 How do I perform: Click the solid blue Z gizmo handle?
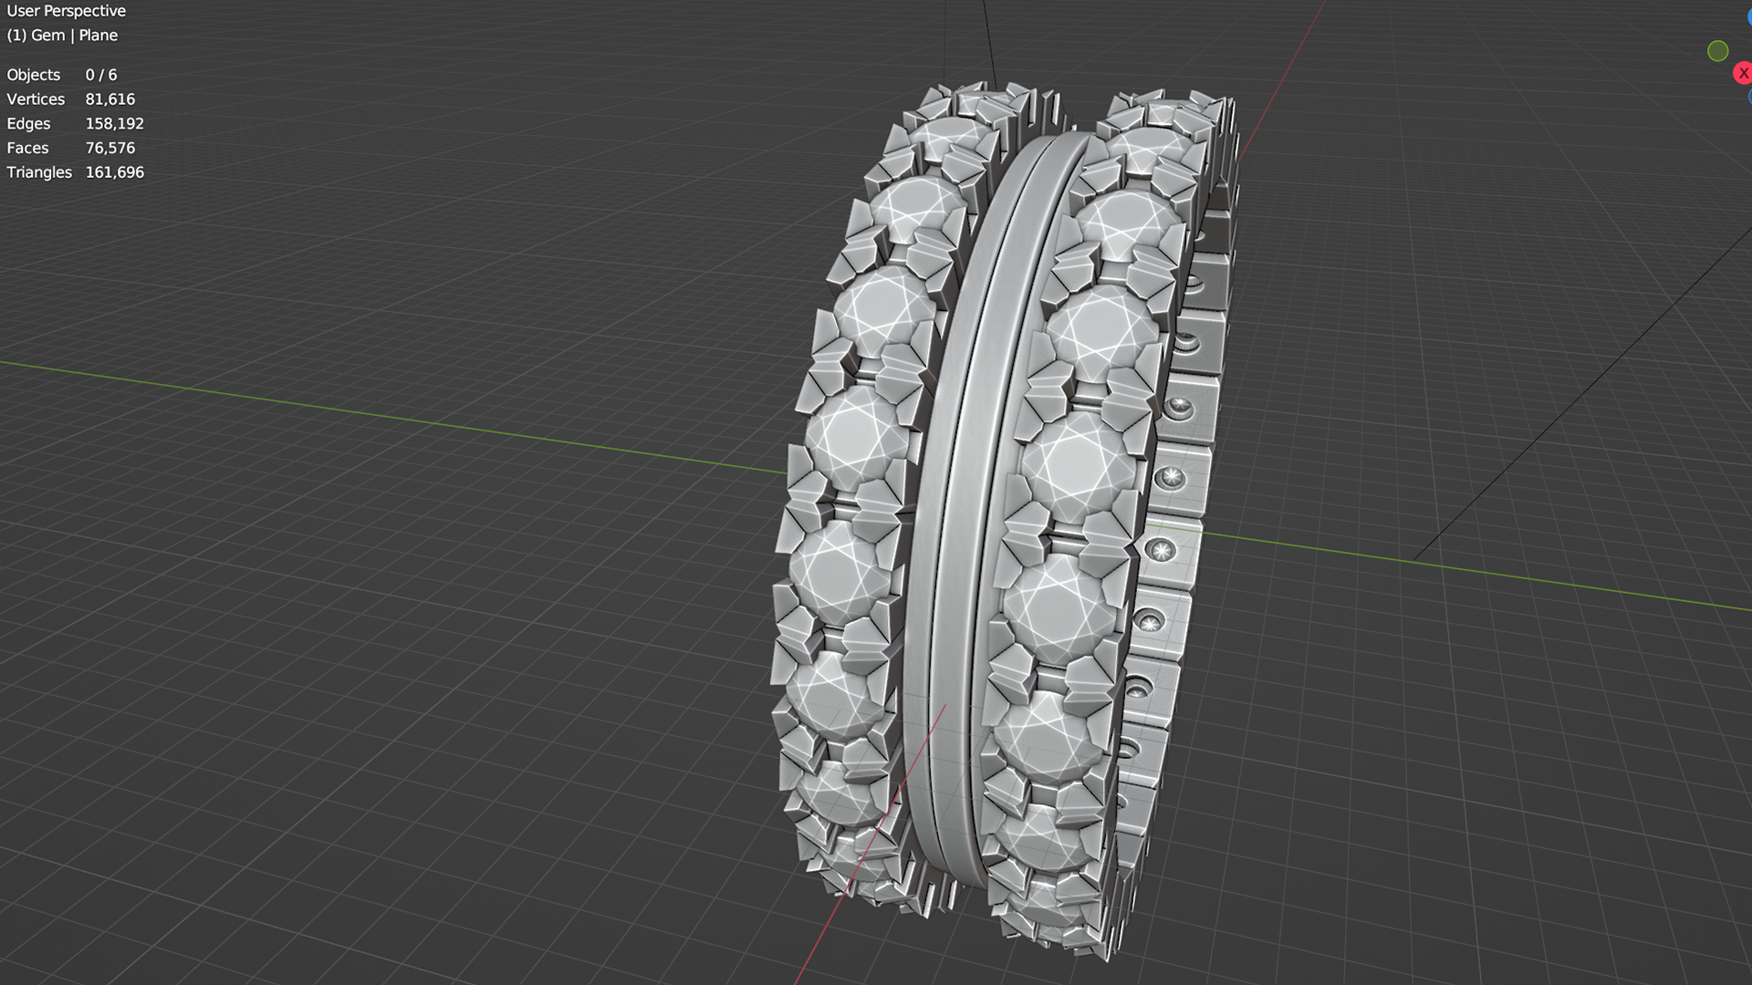(1748, 16)
